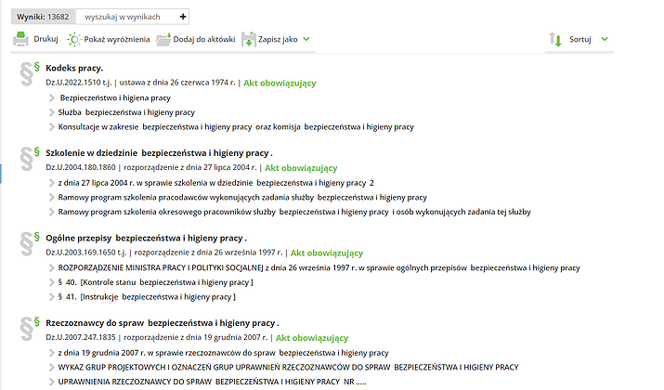Click the plus button to add tab
The image size is (664, 390).
[183, 17]
